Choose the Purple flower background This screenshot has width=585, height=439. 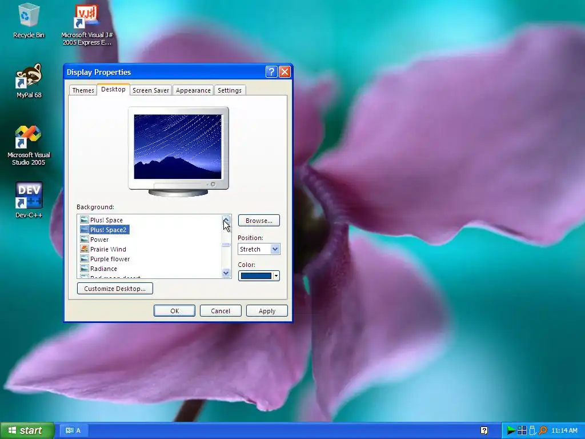(110, 259)
